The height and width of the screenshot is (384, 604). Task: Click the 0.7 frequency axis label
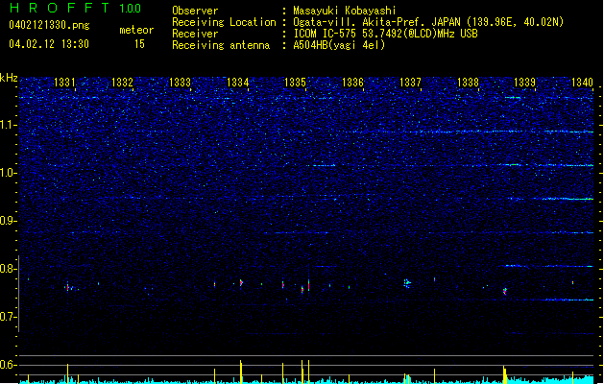point(8,317)
